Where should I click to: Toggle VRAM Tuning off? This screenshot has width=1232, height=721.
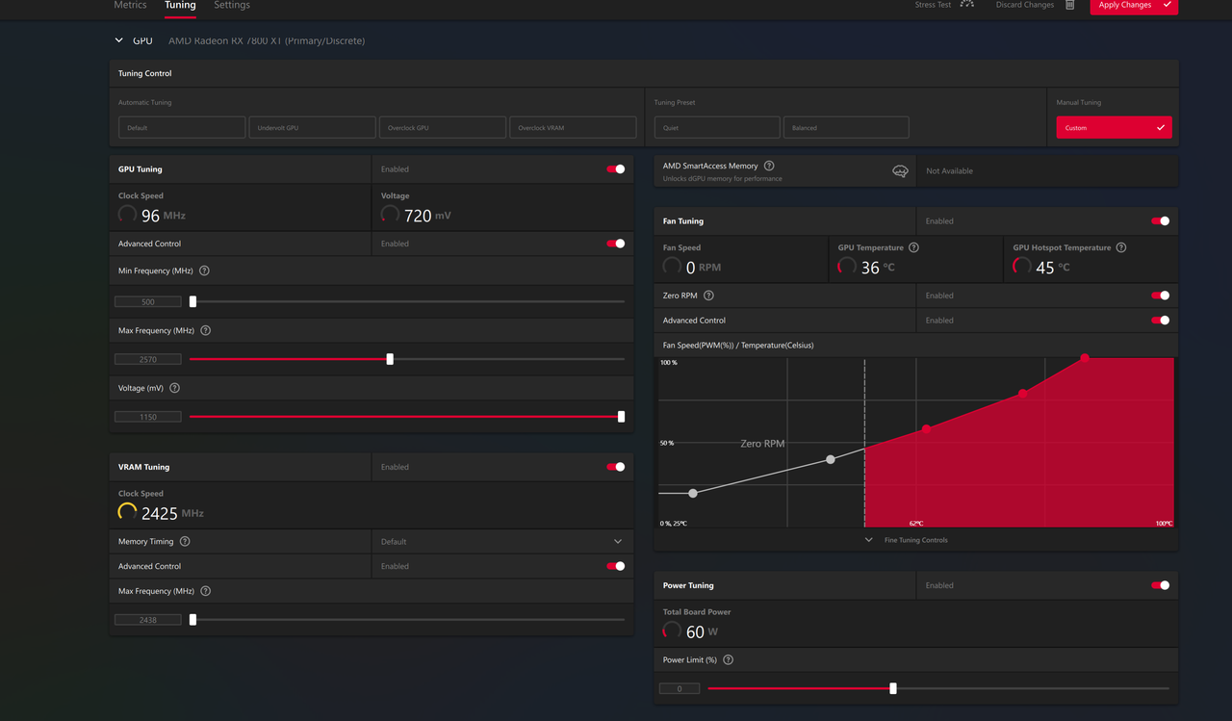pos(616,467)
